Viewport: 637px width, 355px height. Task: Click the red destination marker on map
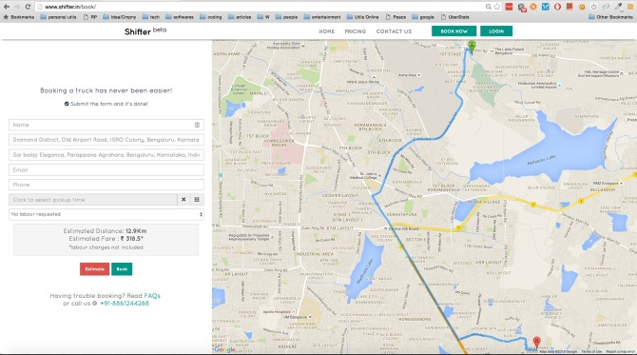tap(536, 342)
